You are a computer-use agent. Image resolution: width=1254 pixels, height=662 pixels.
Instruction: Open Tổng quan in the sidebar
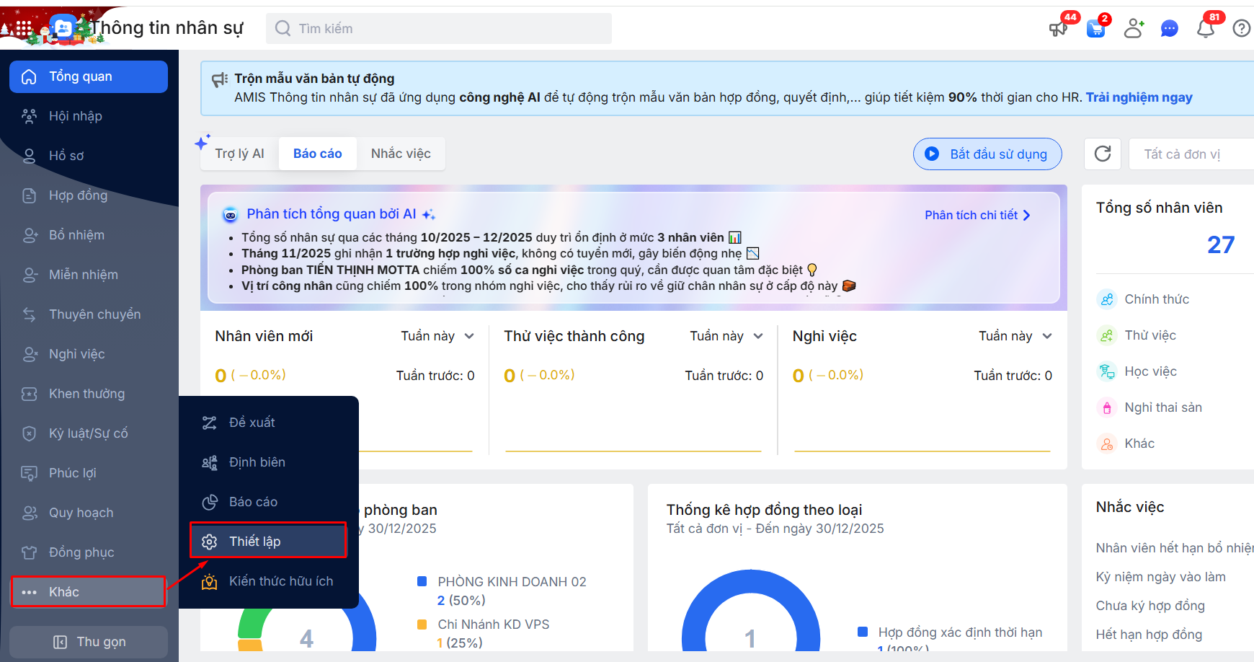(x=89, y=76)
